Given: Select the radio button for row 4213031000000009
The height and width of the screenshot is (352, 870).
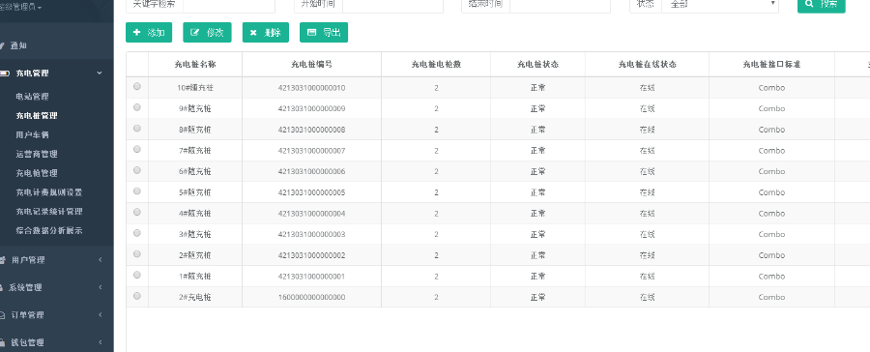Looking at the screenshot, I should pos(137,107).
